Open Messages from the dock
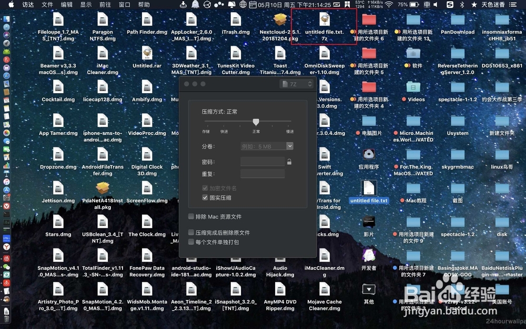526x329 pixels. click(x=6, y=141)
